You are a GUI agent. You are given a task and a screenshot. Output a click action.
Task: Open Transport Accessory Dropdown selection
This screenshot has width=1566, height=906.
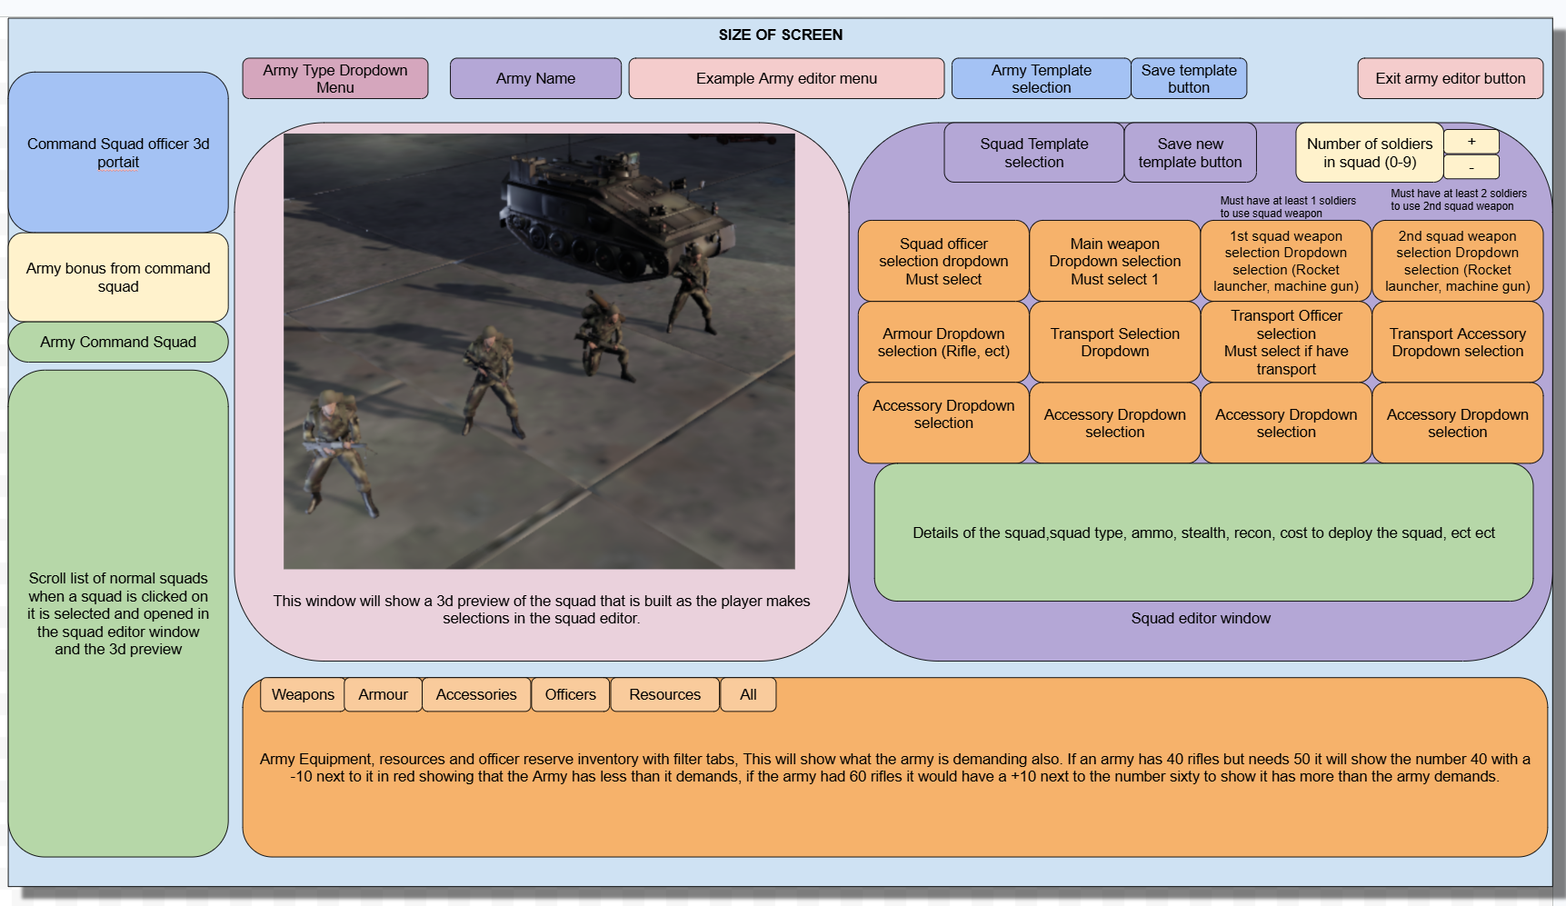pyautogui.click(x=1457, y=342)
